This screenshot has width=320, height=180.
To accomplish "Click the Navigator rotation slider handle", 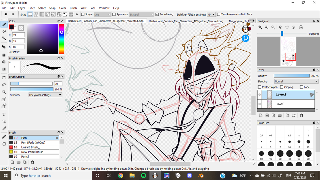I will pos(282,34).
